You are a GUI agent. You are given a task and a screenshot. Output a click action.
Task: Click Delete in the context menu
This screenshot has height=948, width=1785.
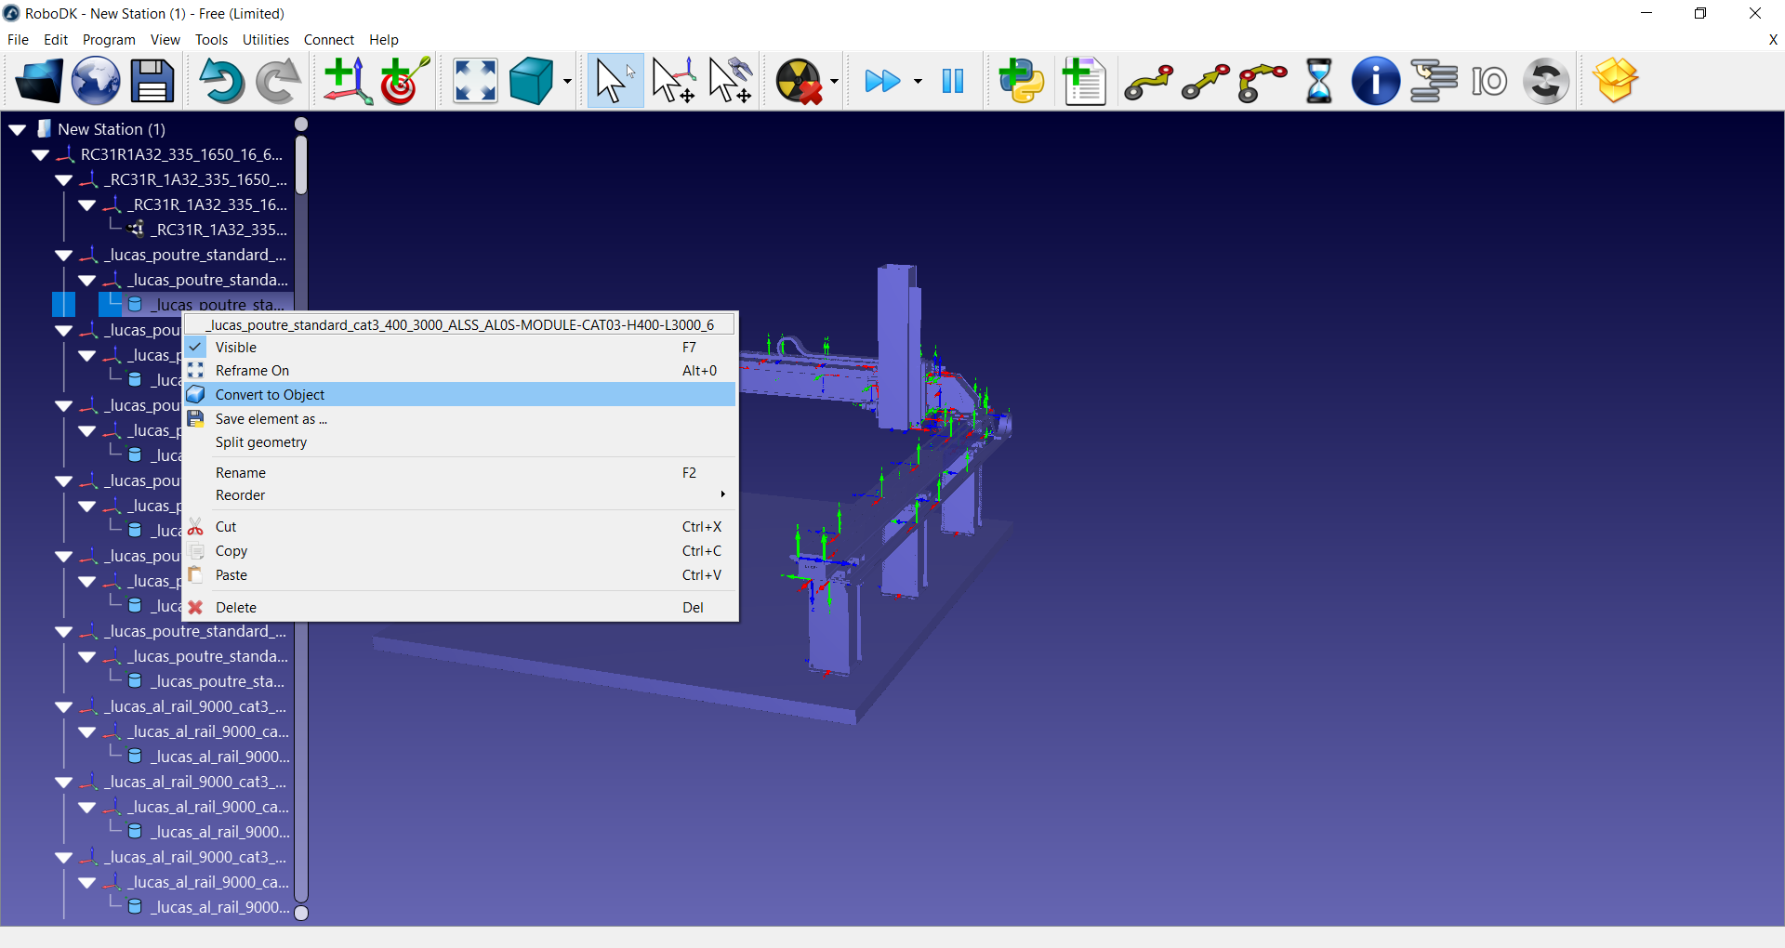[236, 608]
